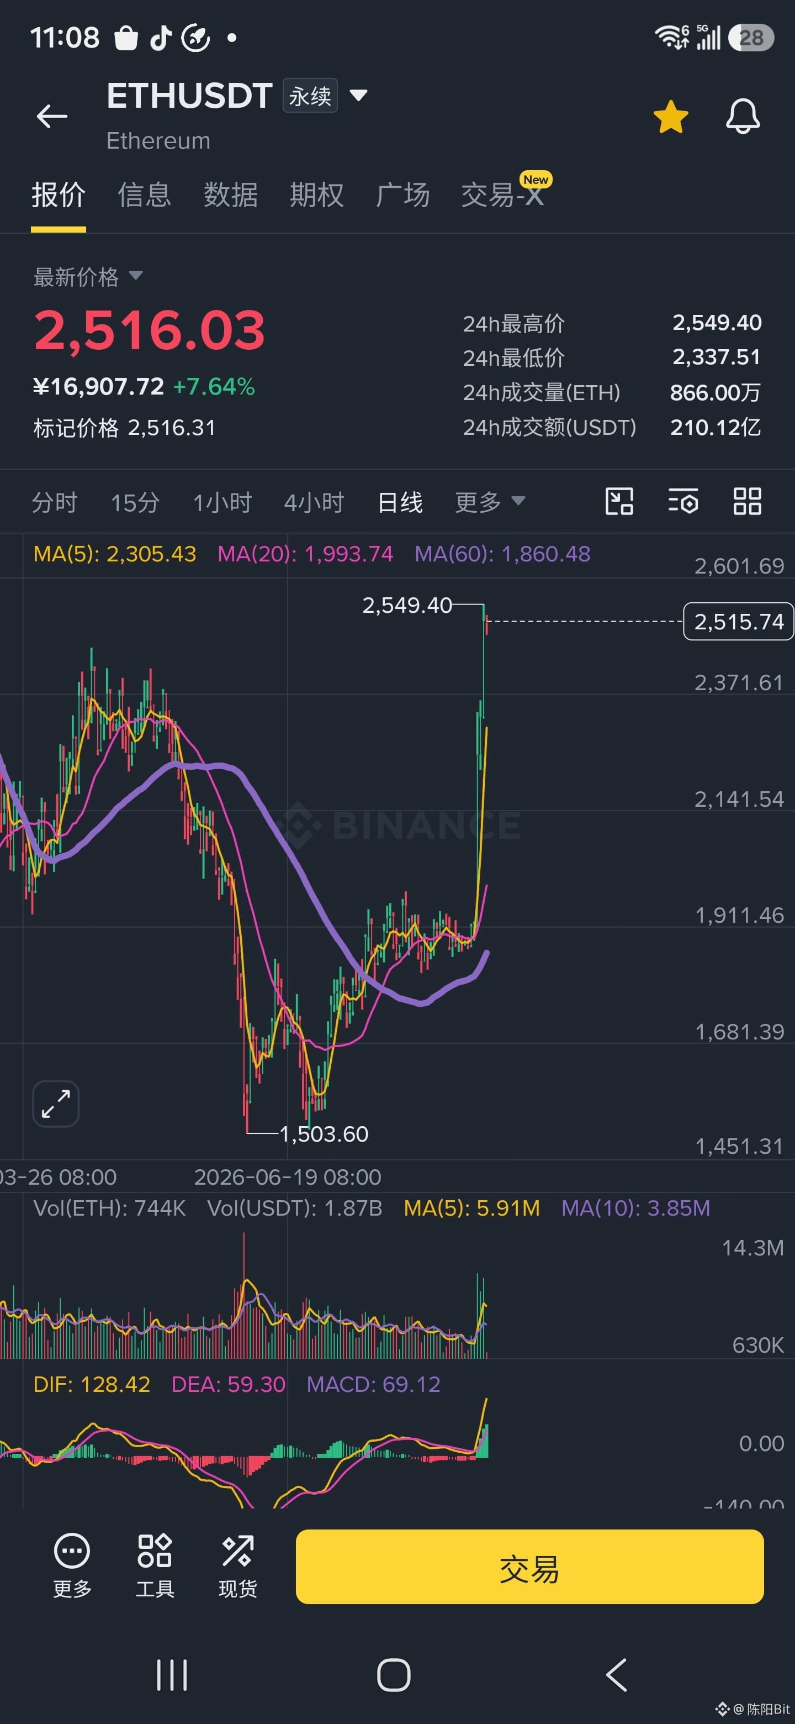Tap the MA(10): 3.85M volume label
The image size is (795, 1724).
(x=635, y=1208)
